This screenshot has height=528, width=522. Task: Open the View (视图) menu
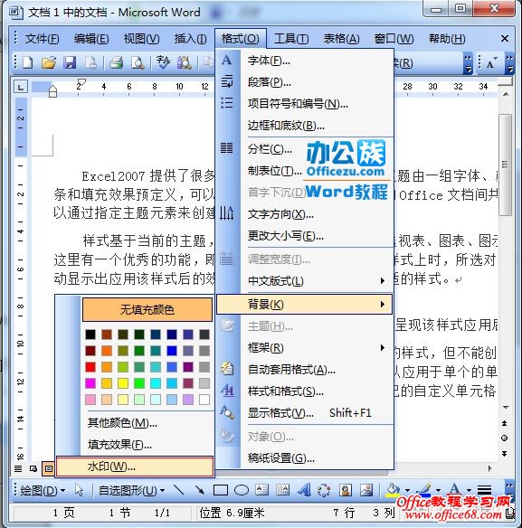coord(141,39)
